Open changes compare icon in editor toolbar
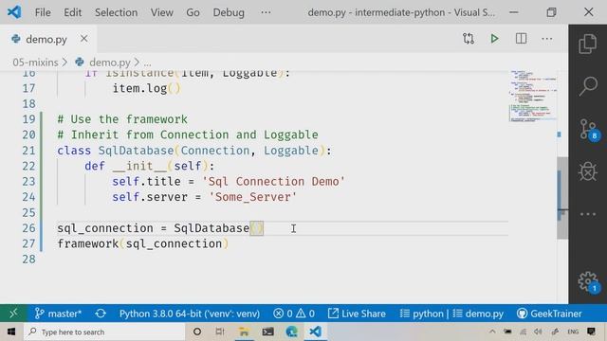Viewport: 607px width, 341px height. (469, 39)
